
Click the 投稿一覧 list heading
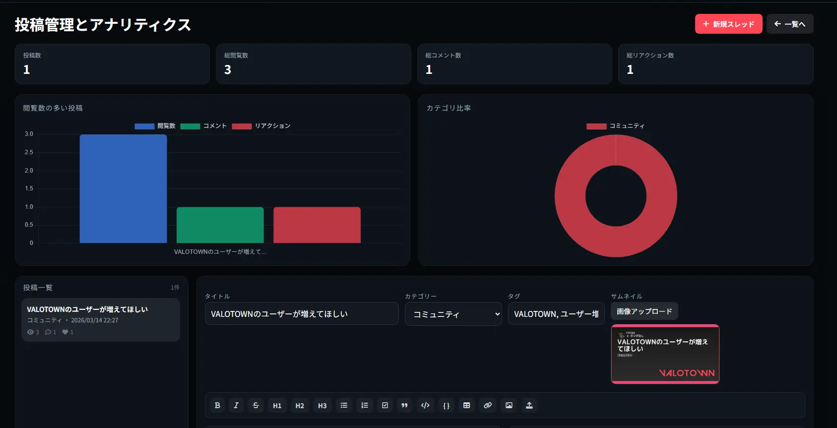(x=38, y=288)
